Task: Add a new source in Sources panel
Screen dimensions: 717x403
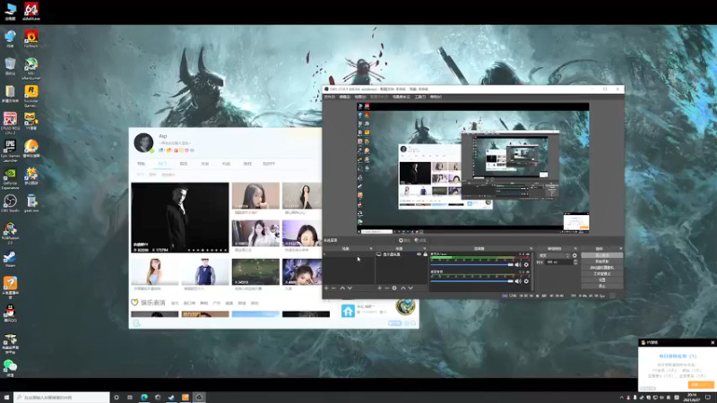Action: (x=379, y=288)
